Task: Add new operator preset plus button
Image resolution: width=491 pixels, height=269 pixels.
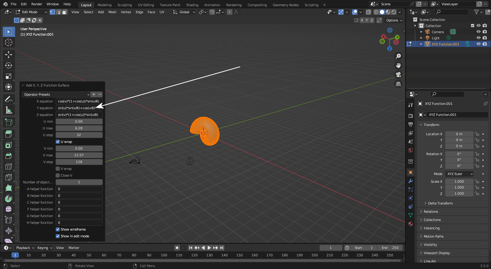Action: [x=94, y=94]
